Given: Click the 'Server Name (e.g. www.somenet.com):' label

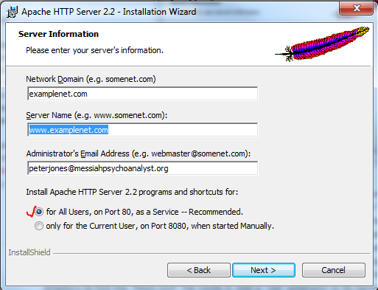Looking at the screenshot, I should point(97,115).
